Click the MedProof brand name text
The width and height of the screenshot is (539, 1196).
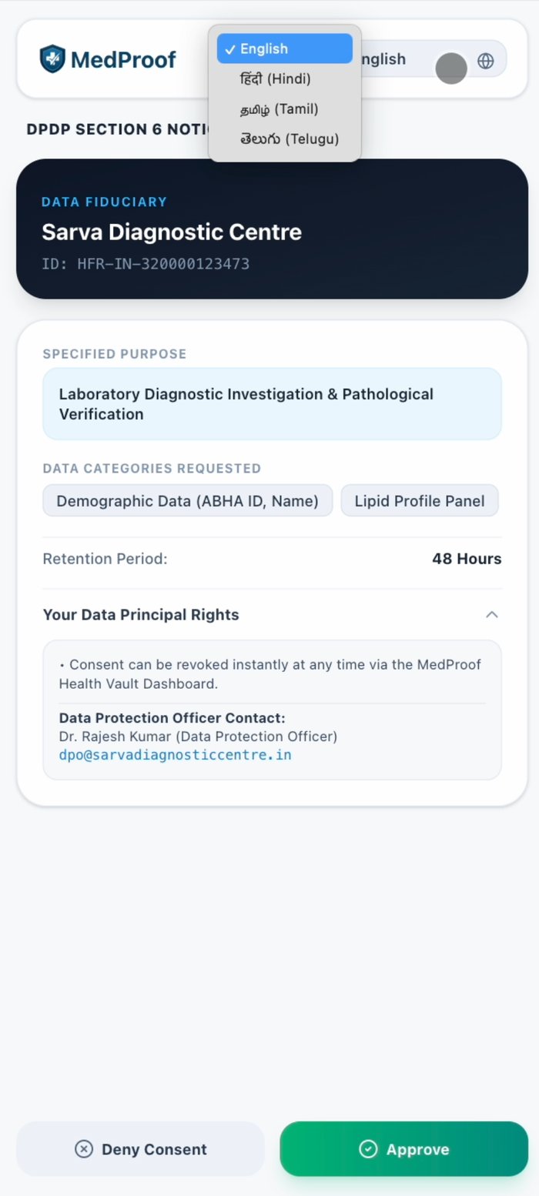click(x=123, y=59)
